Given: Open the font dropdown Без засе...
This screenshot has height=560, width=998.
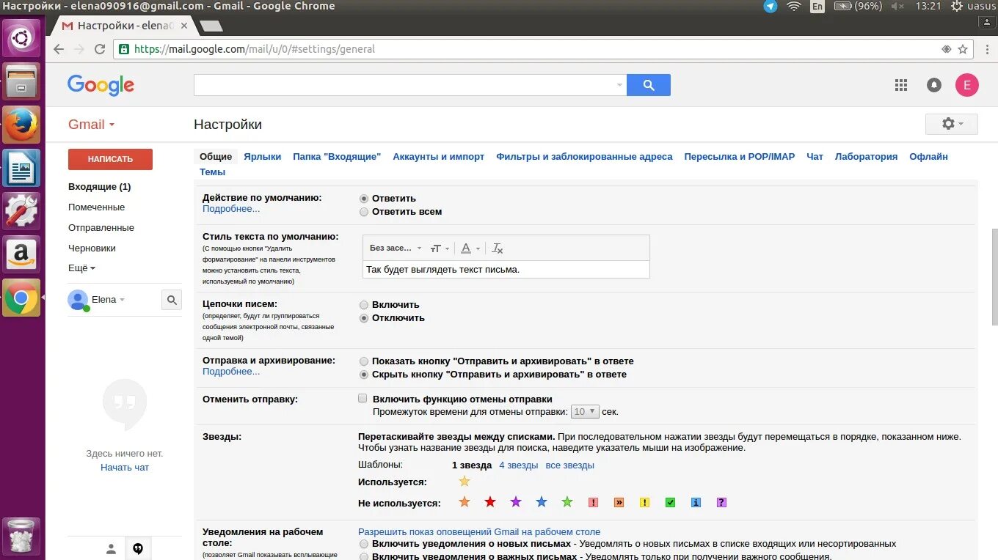Looking at the screenshot, I should pos(396,248).
